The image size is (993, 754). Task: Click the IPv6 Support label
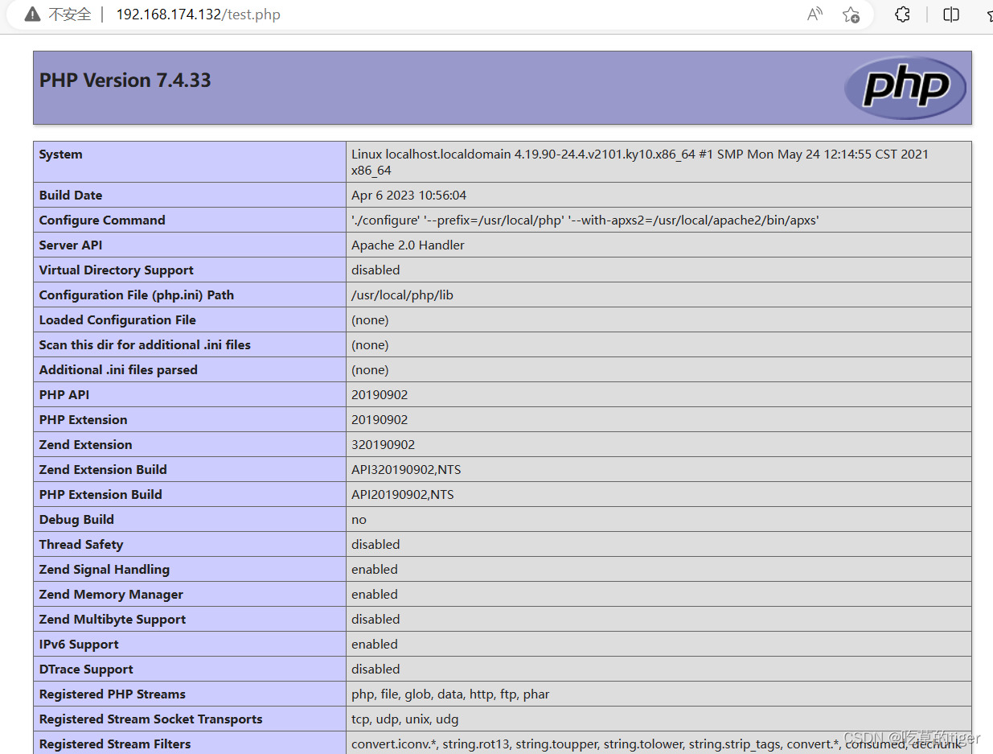(x=79, y=644)
